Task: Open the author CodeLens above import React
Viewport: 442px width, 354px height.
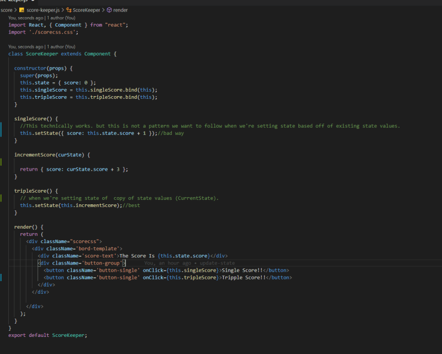Action: pyautogui.click(x=42, y=18)
